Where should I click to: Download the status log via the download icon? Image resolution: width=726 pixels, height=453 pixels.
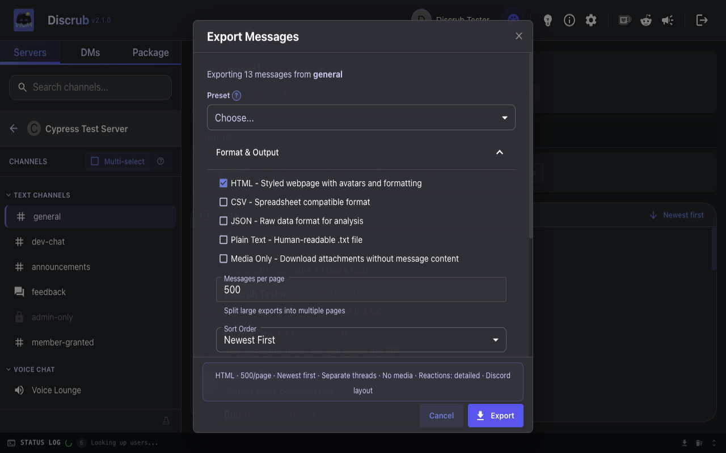[x=685, y=443]
